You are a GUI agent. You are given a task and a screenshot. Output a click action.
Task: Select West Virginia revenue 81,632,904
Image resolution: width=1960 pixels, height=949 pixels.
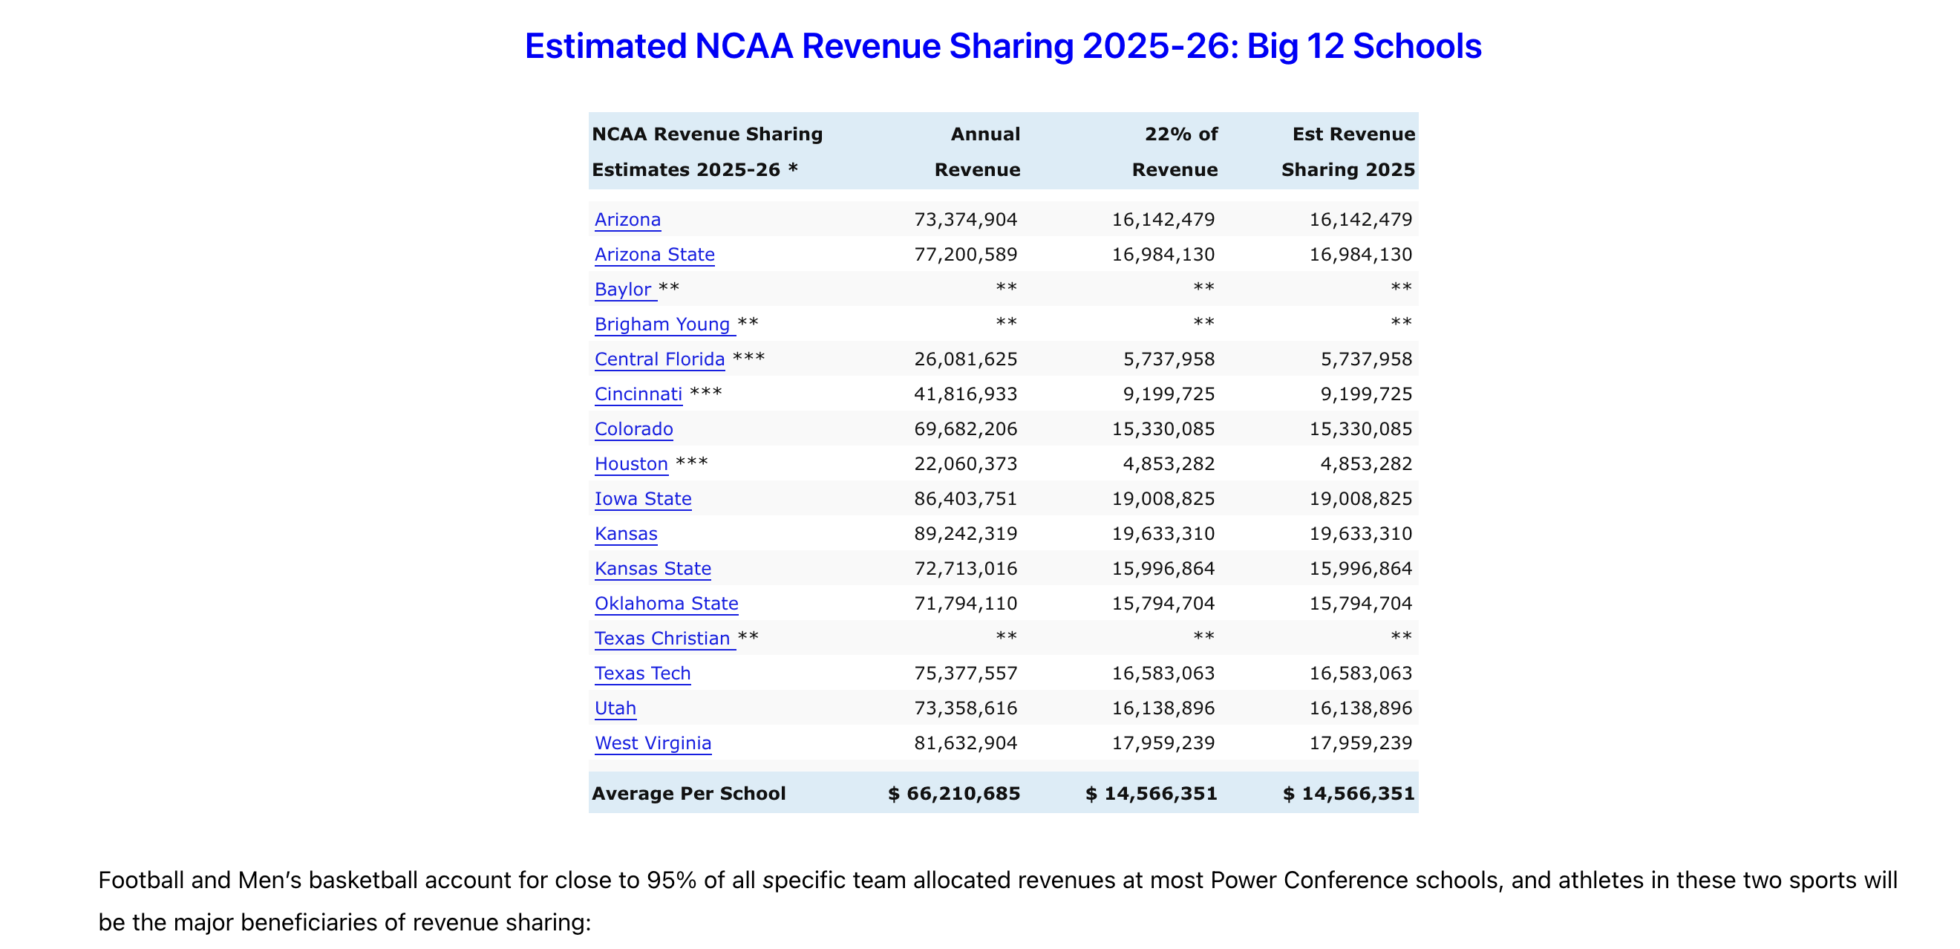[x=966, y=743]
